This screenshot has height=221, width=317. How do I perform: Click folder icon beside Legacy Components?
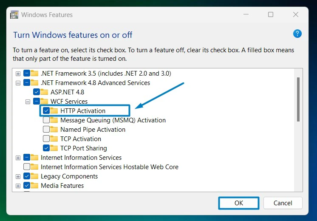tap(34, 176)
